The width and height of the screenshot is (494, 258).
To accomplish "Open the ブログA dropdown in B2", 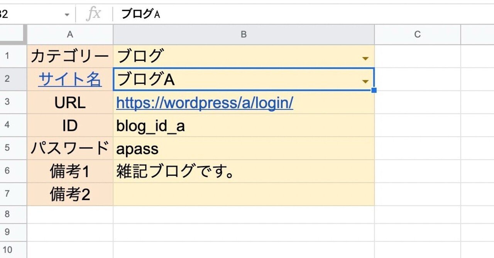I will [x=364, y=81].
